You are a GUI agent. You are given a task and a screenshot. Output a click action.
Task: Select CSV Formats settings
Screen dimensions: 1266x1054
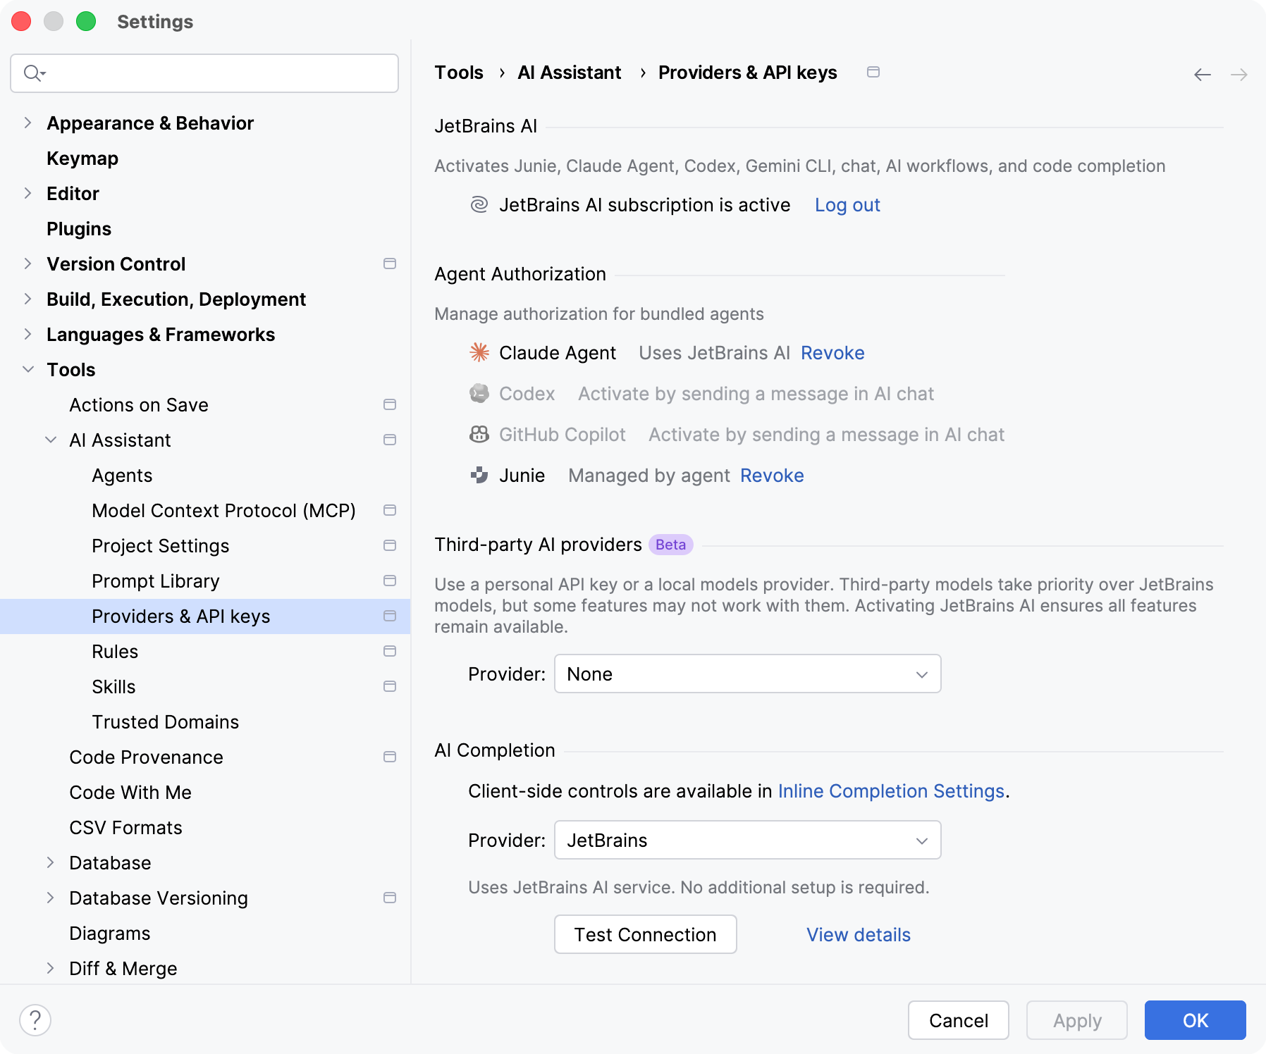click(125, 827)
